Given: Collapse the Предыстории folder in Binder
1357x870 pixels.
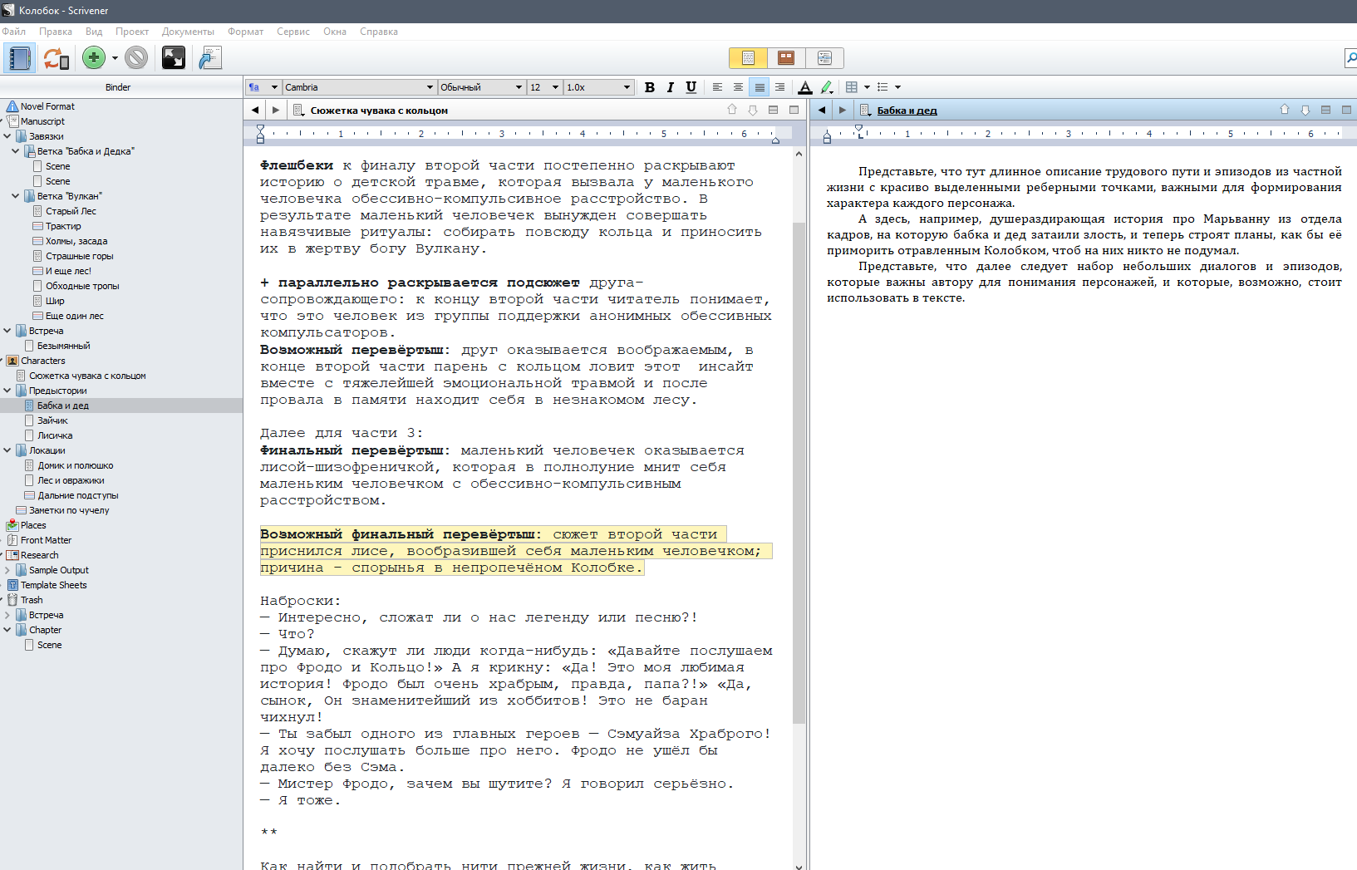Looking at the screenshot, I should [x=7, y=391].
